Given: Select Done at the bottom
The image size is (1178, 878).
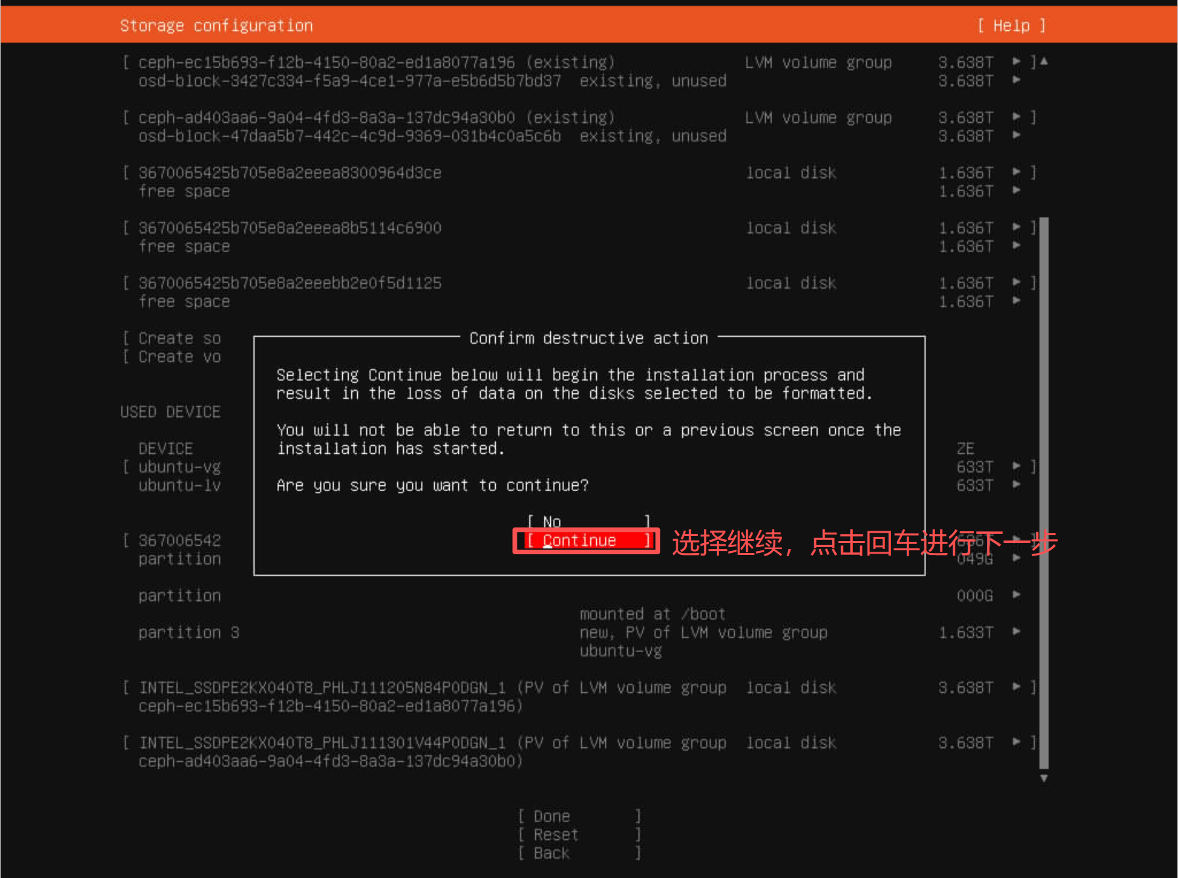Looking at the screenshot, I should 578,816.
